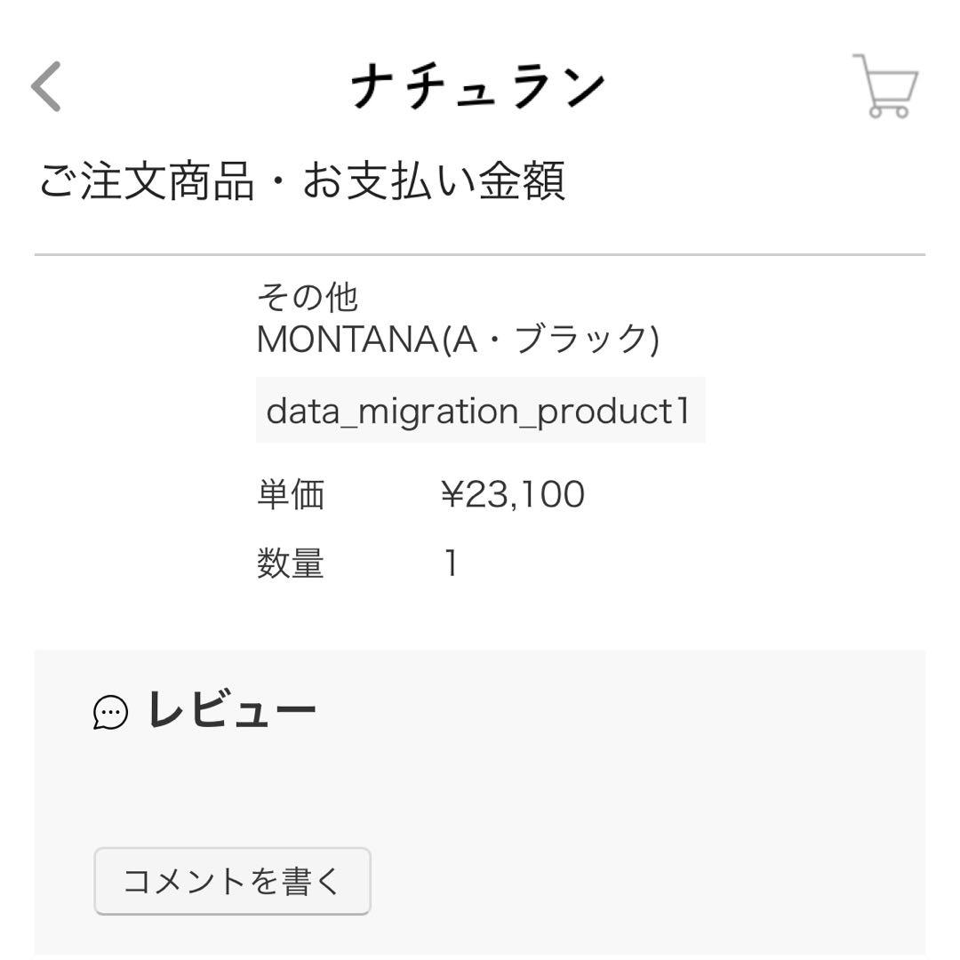Select the quantity value 1

pos(453,560)
